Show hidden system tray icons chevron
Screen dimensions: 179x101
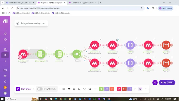[141, 99]
